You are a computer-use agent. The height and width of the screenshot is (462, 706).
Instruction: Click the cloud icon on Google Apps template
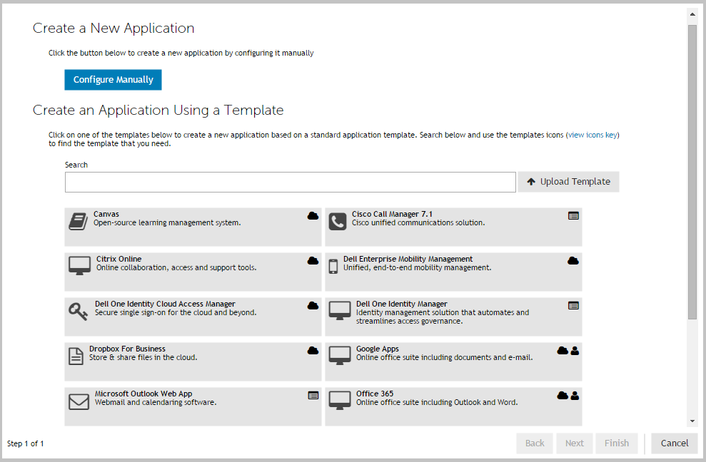click(x=563, y=351)
